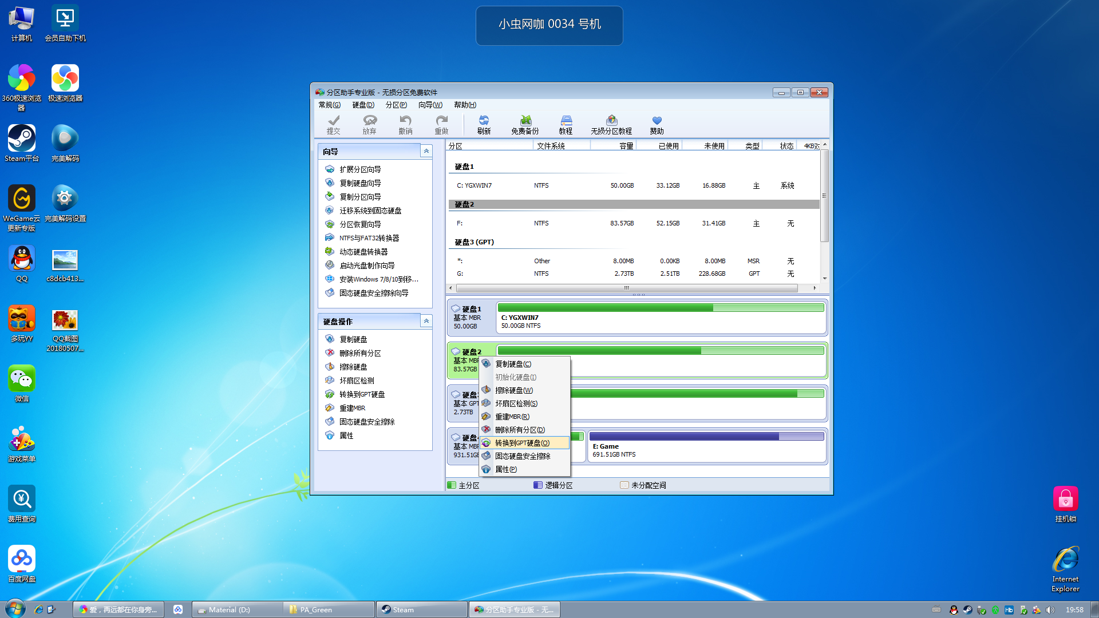Click the Windows Start button
The height and width of the screenshot is (618, 1099).
pos(15,609)
